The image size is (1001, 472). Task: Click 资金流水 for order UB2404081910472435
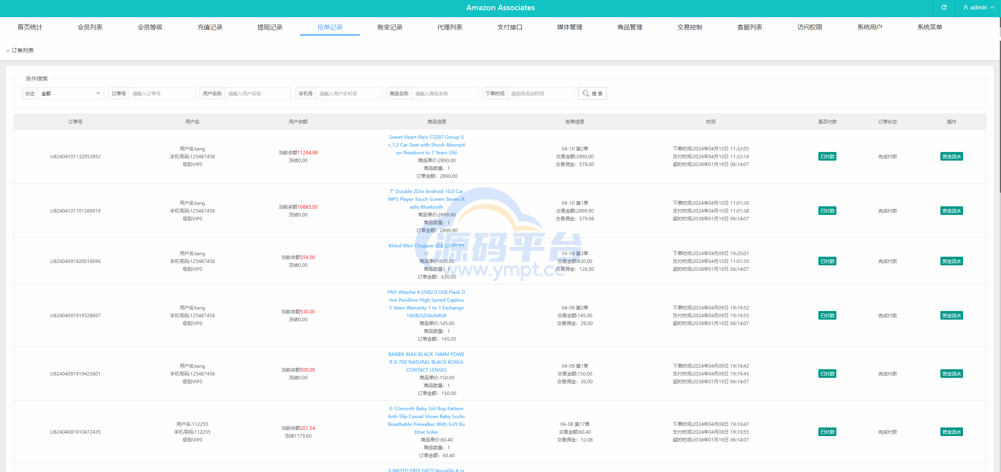pos(951,432)
